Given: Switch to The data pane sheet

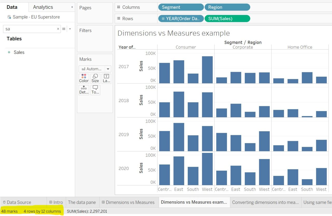Looking at the screenshot, I should pos(82,202).
